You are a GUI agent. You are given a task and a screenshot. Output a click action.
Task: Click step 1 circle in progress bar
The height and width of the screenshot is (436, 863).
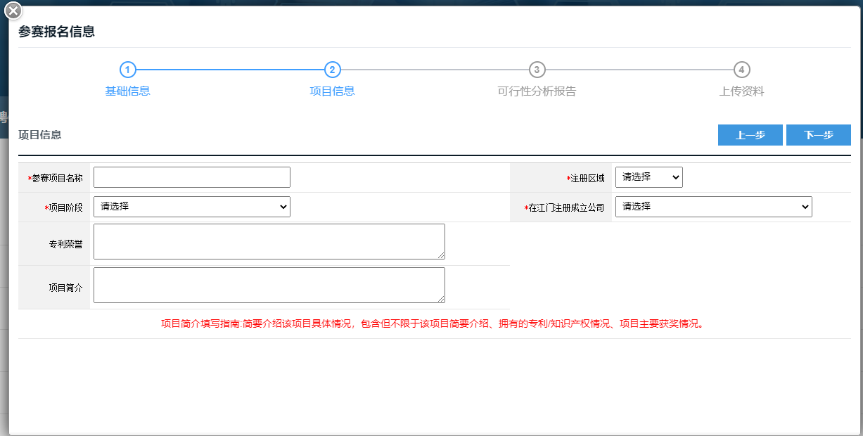127,70
